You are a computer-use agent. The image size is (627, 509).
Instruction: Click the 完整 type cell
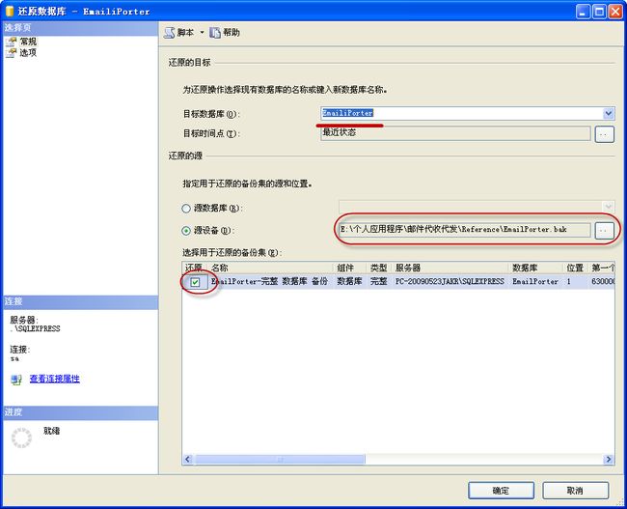pos(379,281)
